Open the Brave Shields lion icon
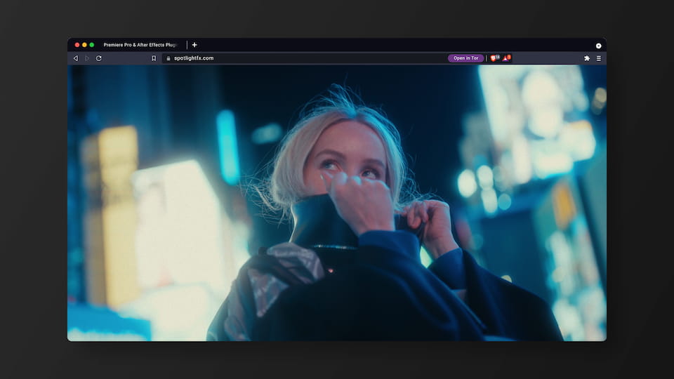Viewport: 674px width, 379px height. pos(495,58)
